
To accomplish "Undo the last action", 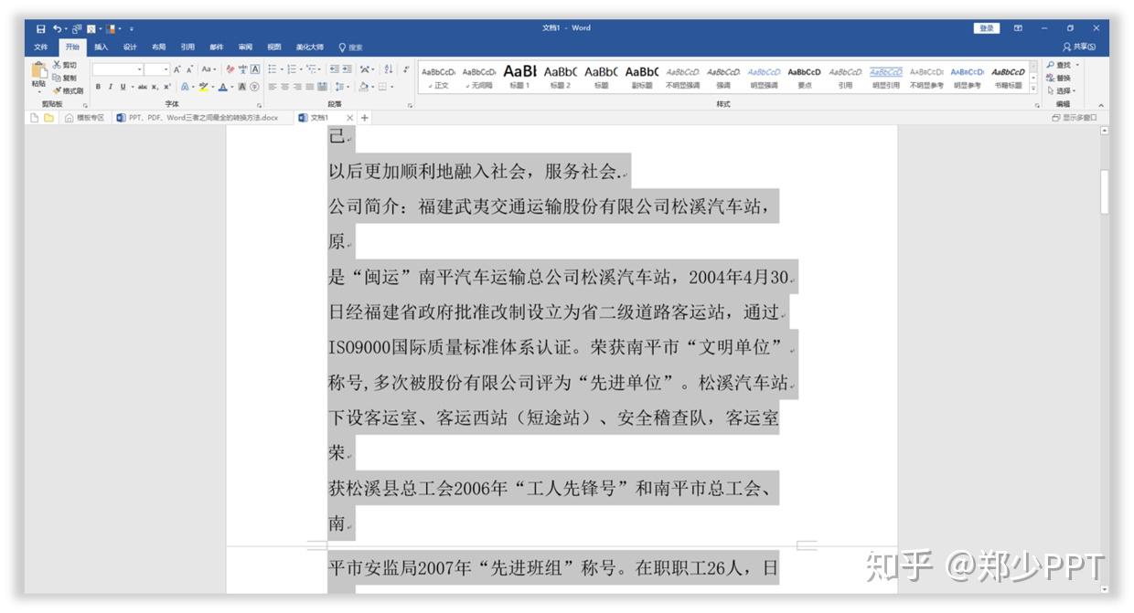I will pos(57,28).
